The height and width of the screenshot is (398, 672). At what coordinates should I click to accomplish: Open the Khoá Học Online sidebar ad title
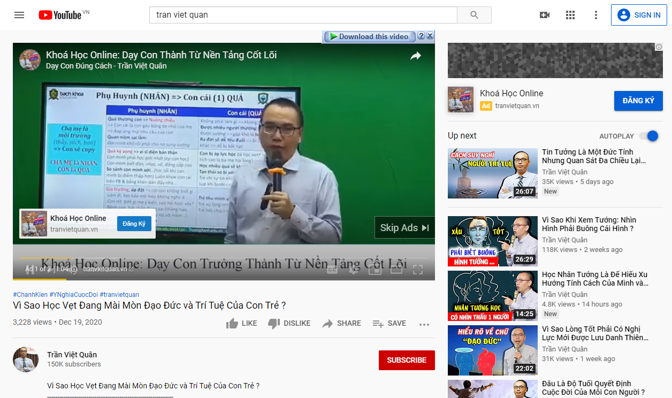(x=511, y=93)
